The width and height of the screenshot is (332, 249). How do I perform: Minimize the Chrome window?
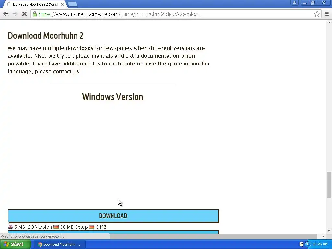point(304,3)
